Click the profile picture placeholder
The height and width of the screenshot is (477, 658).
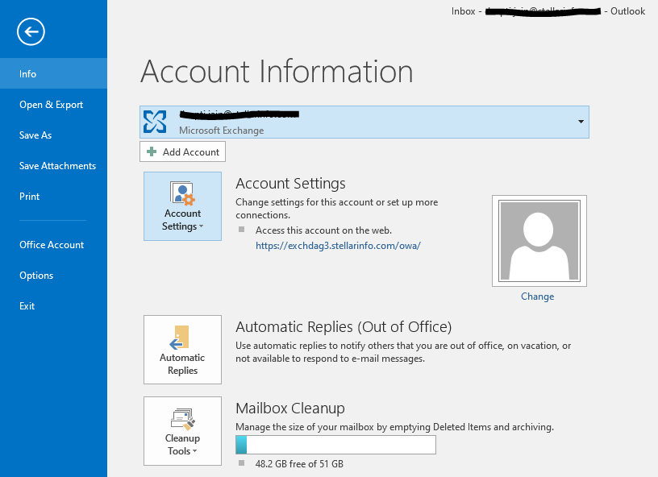coord(539,240)
